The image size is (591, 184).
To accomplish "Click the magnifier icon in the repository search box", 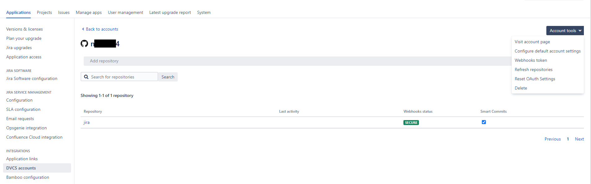I will [86, 77].
